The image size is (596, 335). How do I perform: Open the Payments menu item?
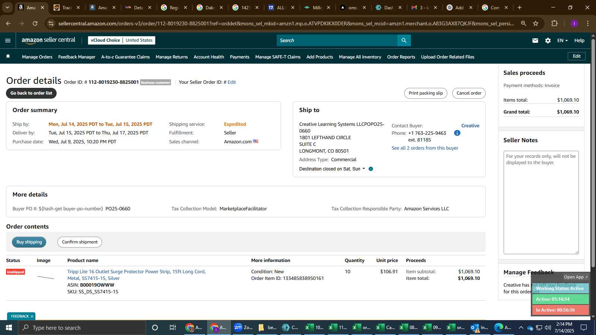(240, 57)
